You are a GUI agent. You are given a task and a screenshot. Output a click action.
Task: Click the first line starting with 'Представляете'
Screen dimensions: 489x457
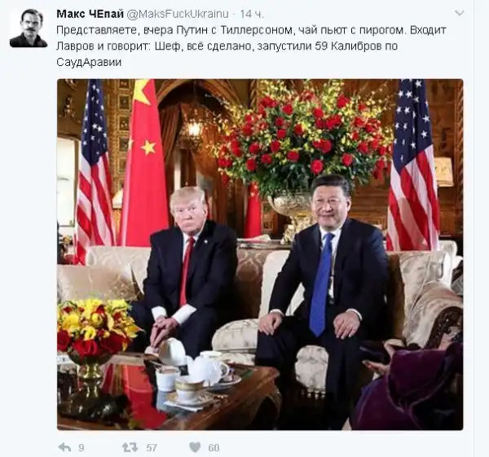tap(251, 30)
